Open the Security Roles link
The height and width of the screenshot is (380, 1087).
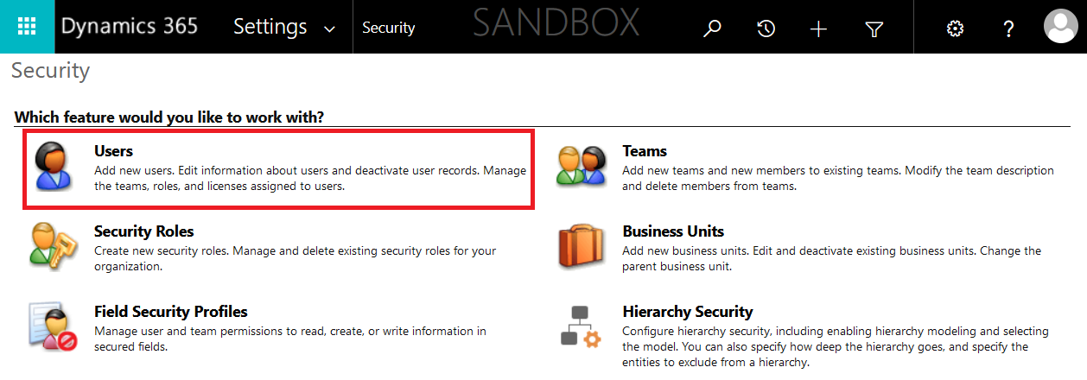click(143, 231)
